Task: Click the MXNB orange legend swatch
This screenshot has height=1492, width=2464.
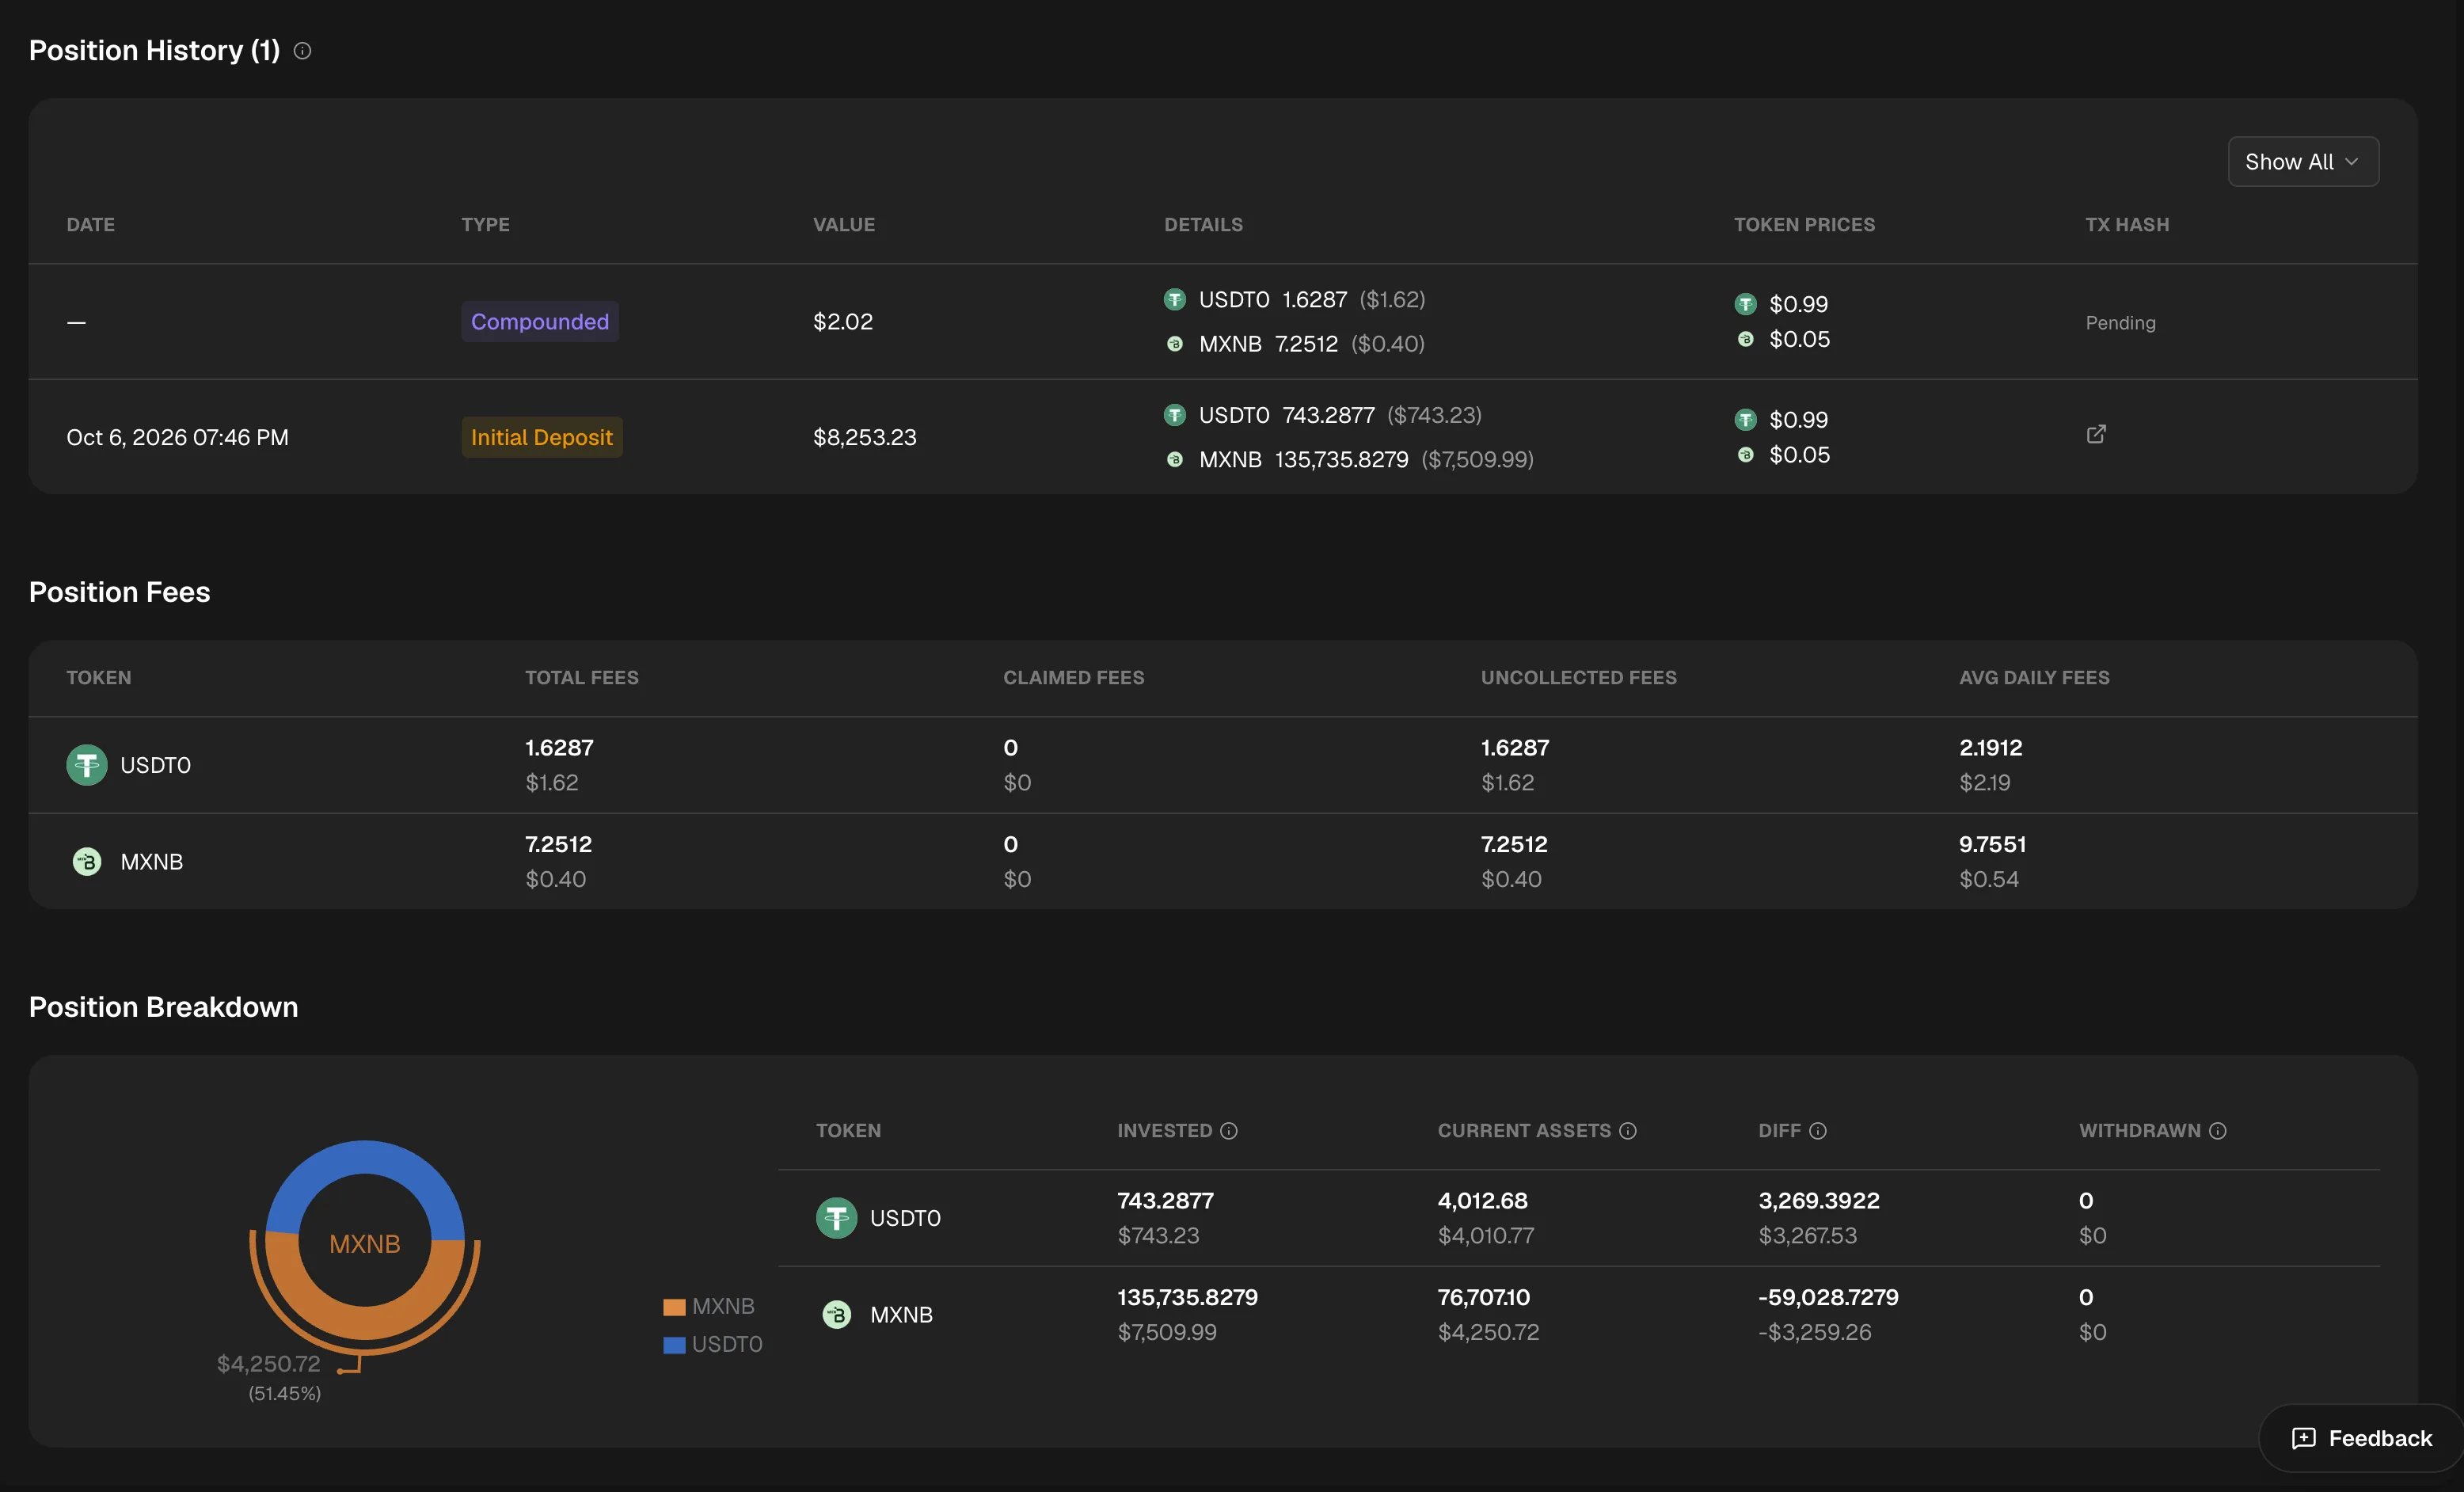Action: (674, 1307)
